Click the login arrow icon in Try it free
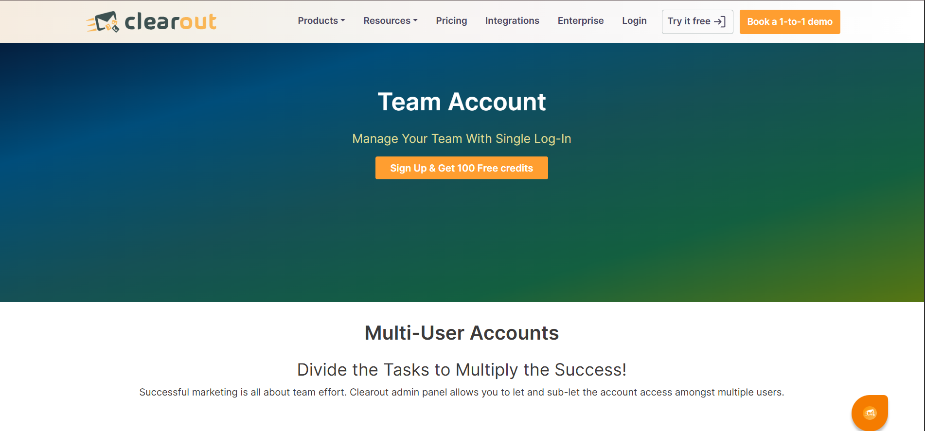 tap(720, 21)
